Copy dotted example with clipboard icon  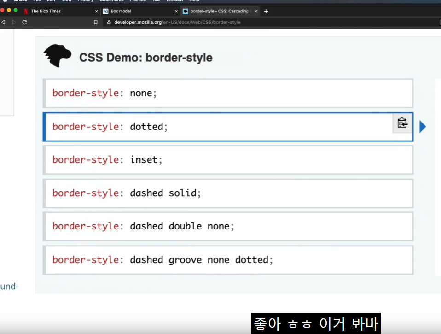click(x=402, y=123)
